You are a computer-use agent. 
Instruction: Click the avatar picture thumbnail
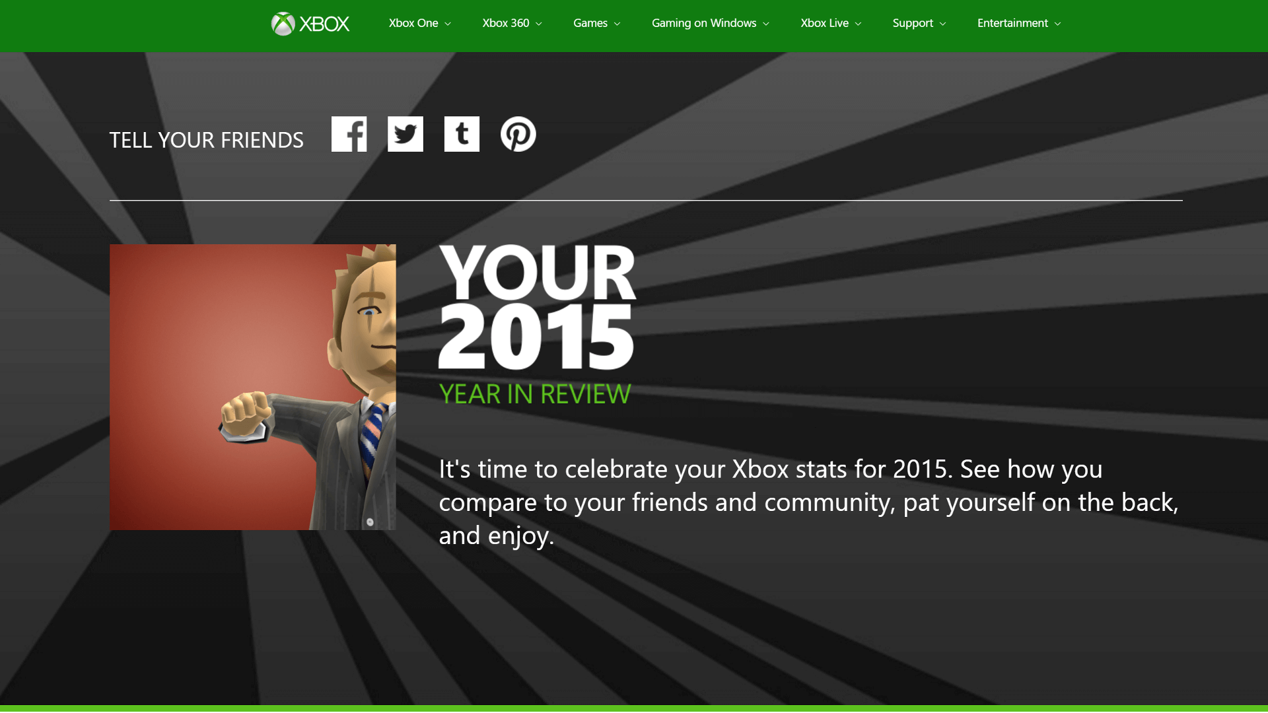[x=253, y=387]
